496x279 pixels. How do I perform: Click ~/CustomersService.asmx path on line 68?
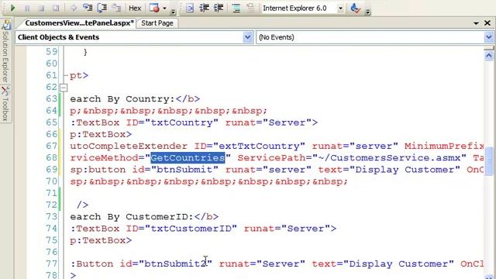pyautogui.click(x=389, y=157)
